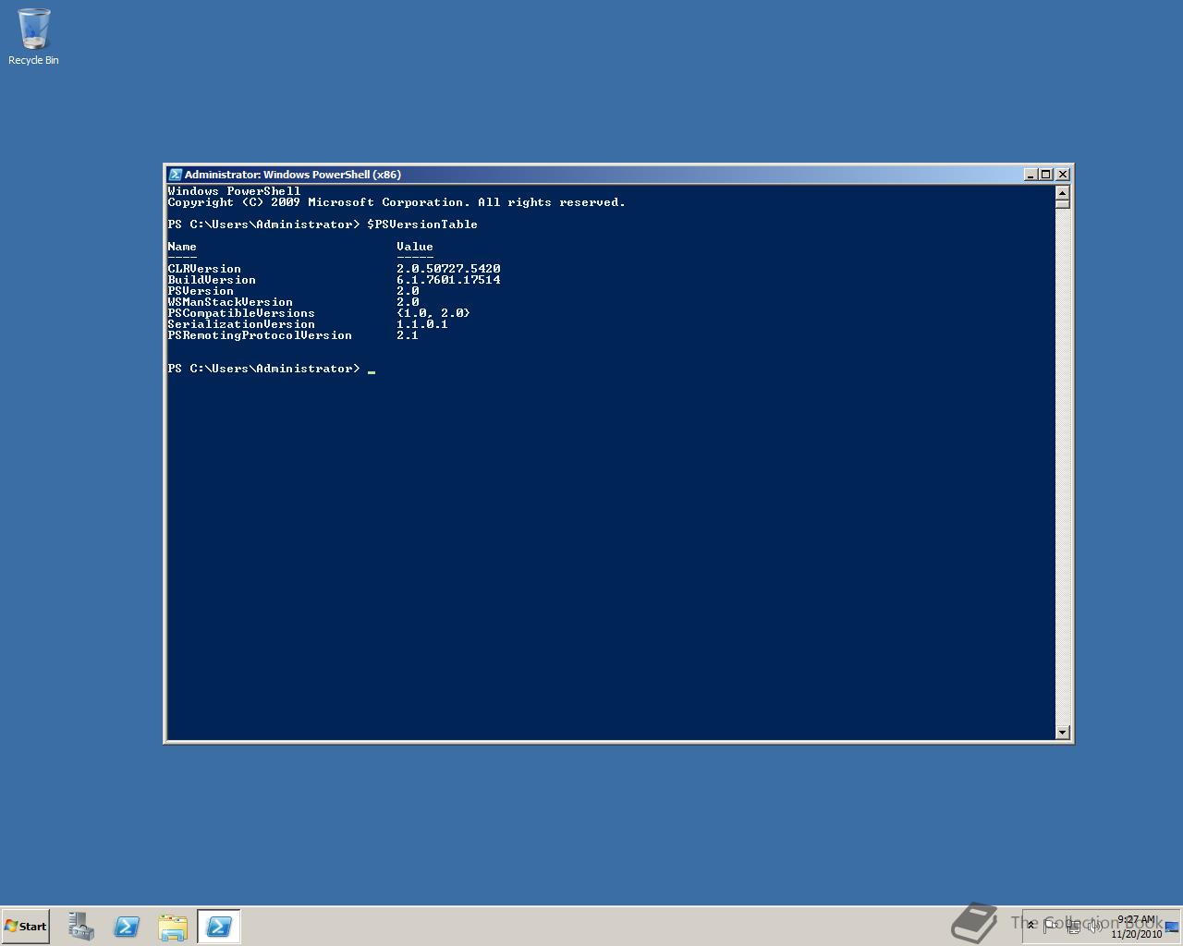Launch Server Manager from the taskbar

(x=80, y=926)
